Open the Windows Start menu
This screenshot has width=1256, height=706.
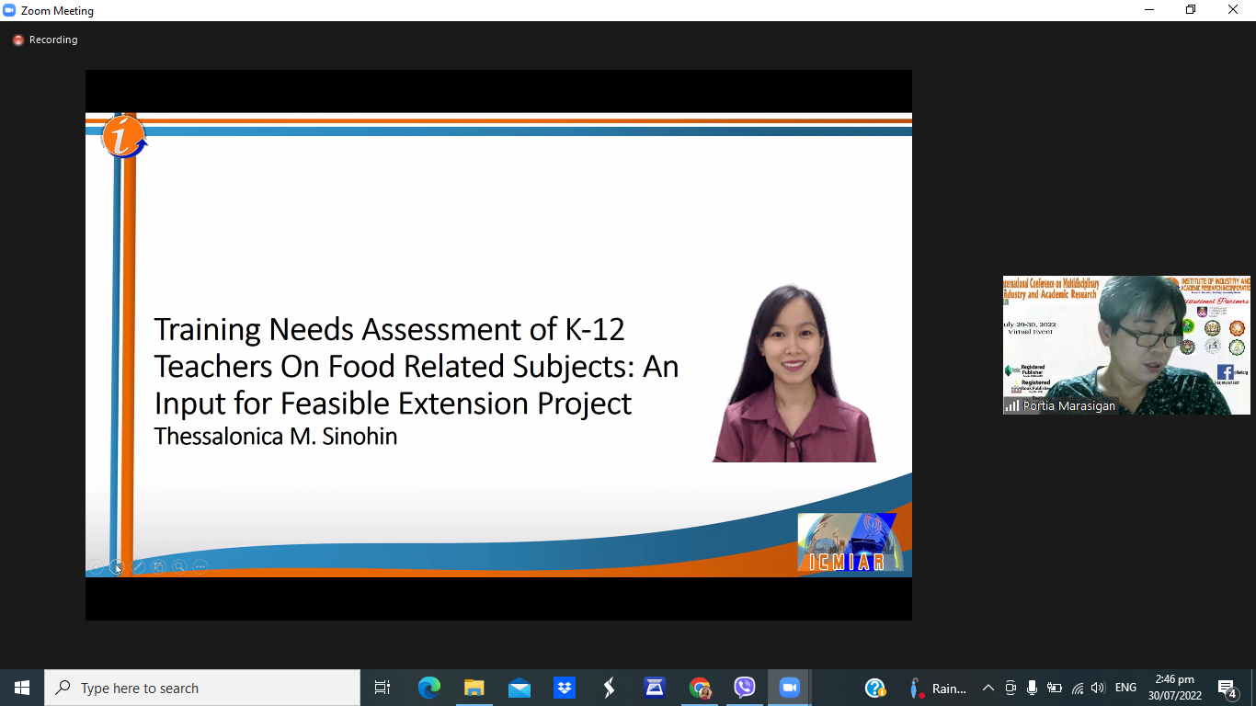click(22, 688)
